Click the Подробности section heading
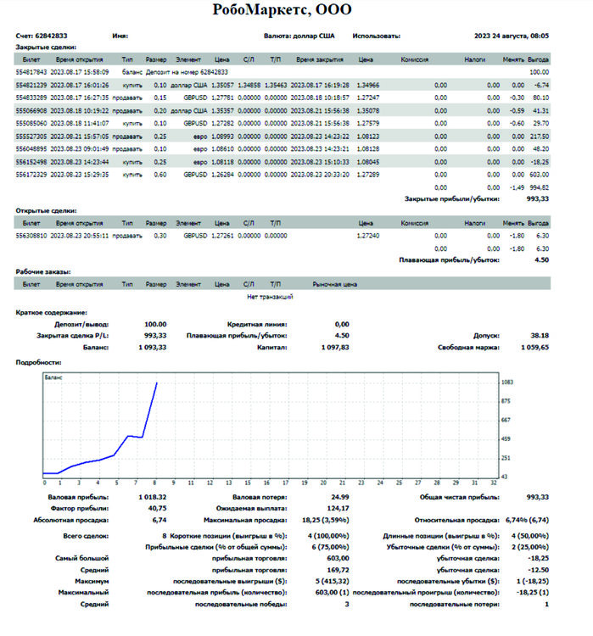This screenshot has height=636, width=593. point(38,363)
